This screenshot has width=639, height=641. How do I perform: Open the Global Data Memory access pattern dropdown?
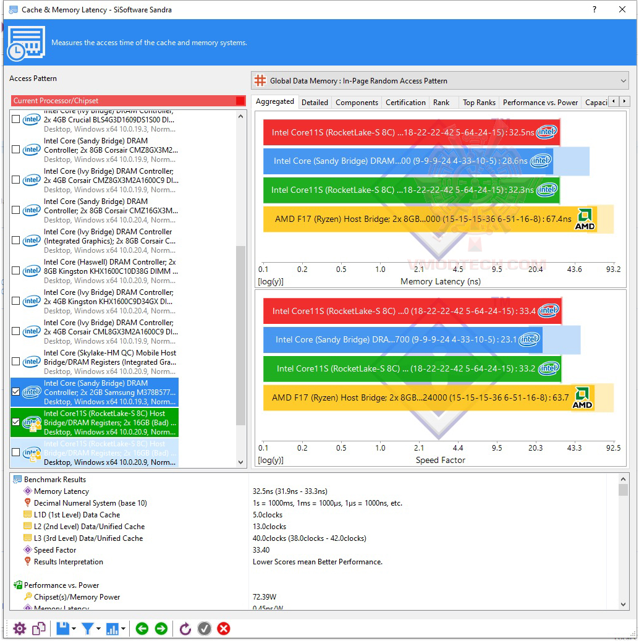439,80
